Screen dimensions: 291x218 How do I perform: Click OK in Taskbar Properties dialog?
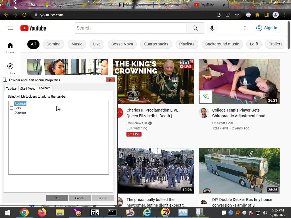click(57, 198)
